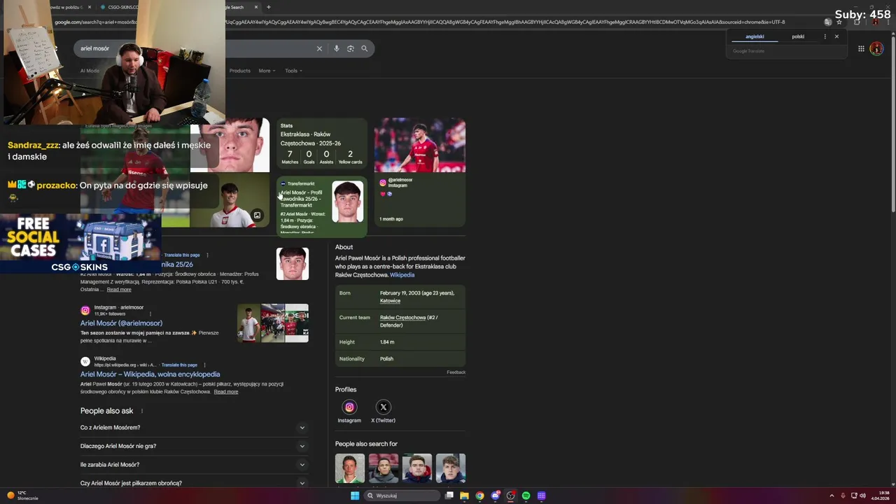Open the Google apps grid
This screenshot has height=504, width=896.
pos(861,48)
